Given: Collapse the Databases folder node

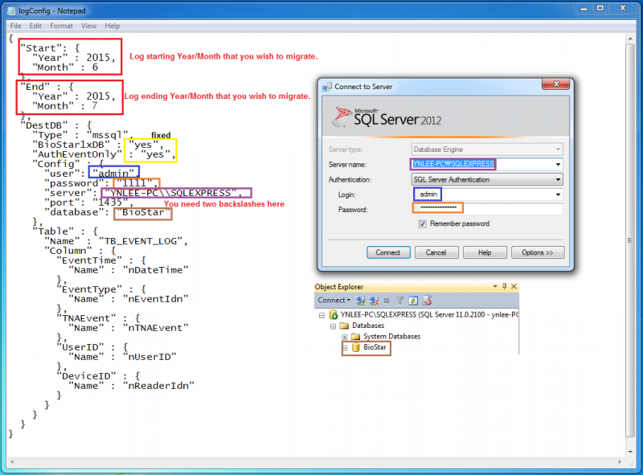Looking at the screenshot, I should 334,326.
